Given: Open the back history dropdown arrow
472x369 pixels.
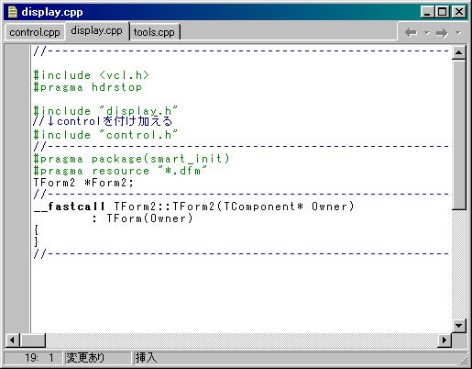Looking at the screenshot, I should 427,32.
